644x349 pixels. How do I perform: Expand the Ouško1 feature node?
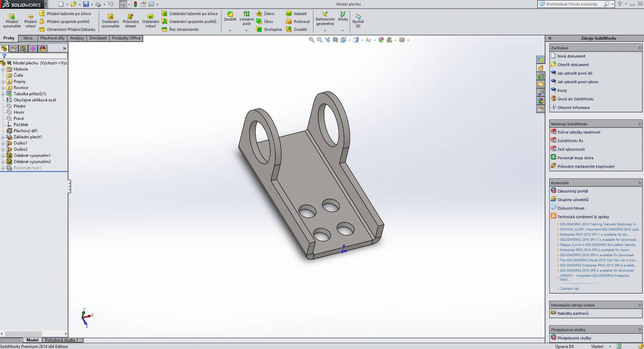pos(3,143)
